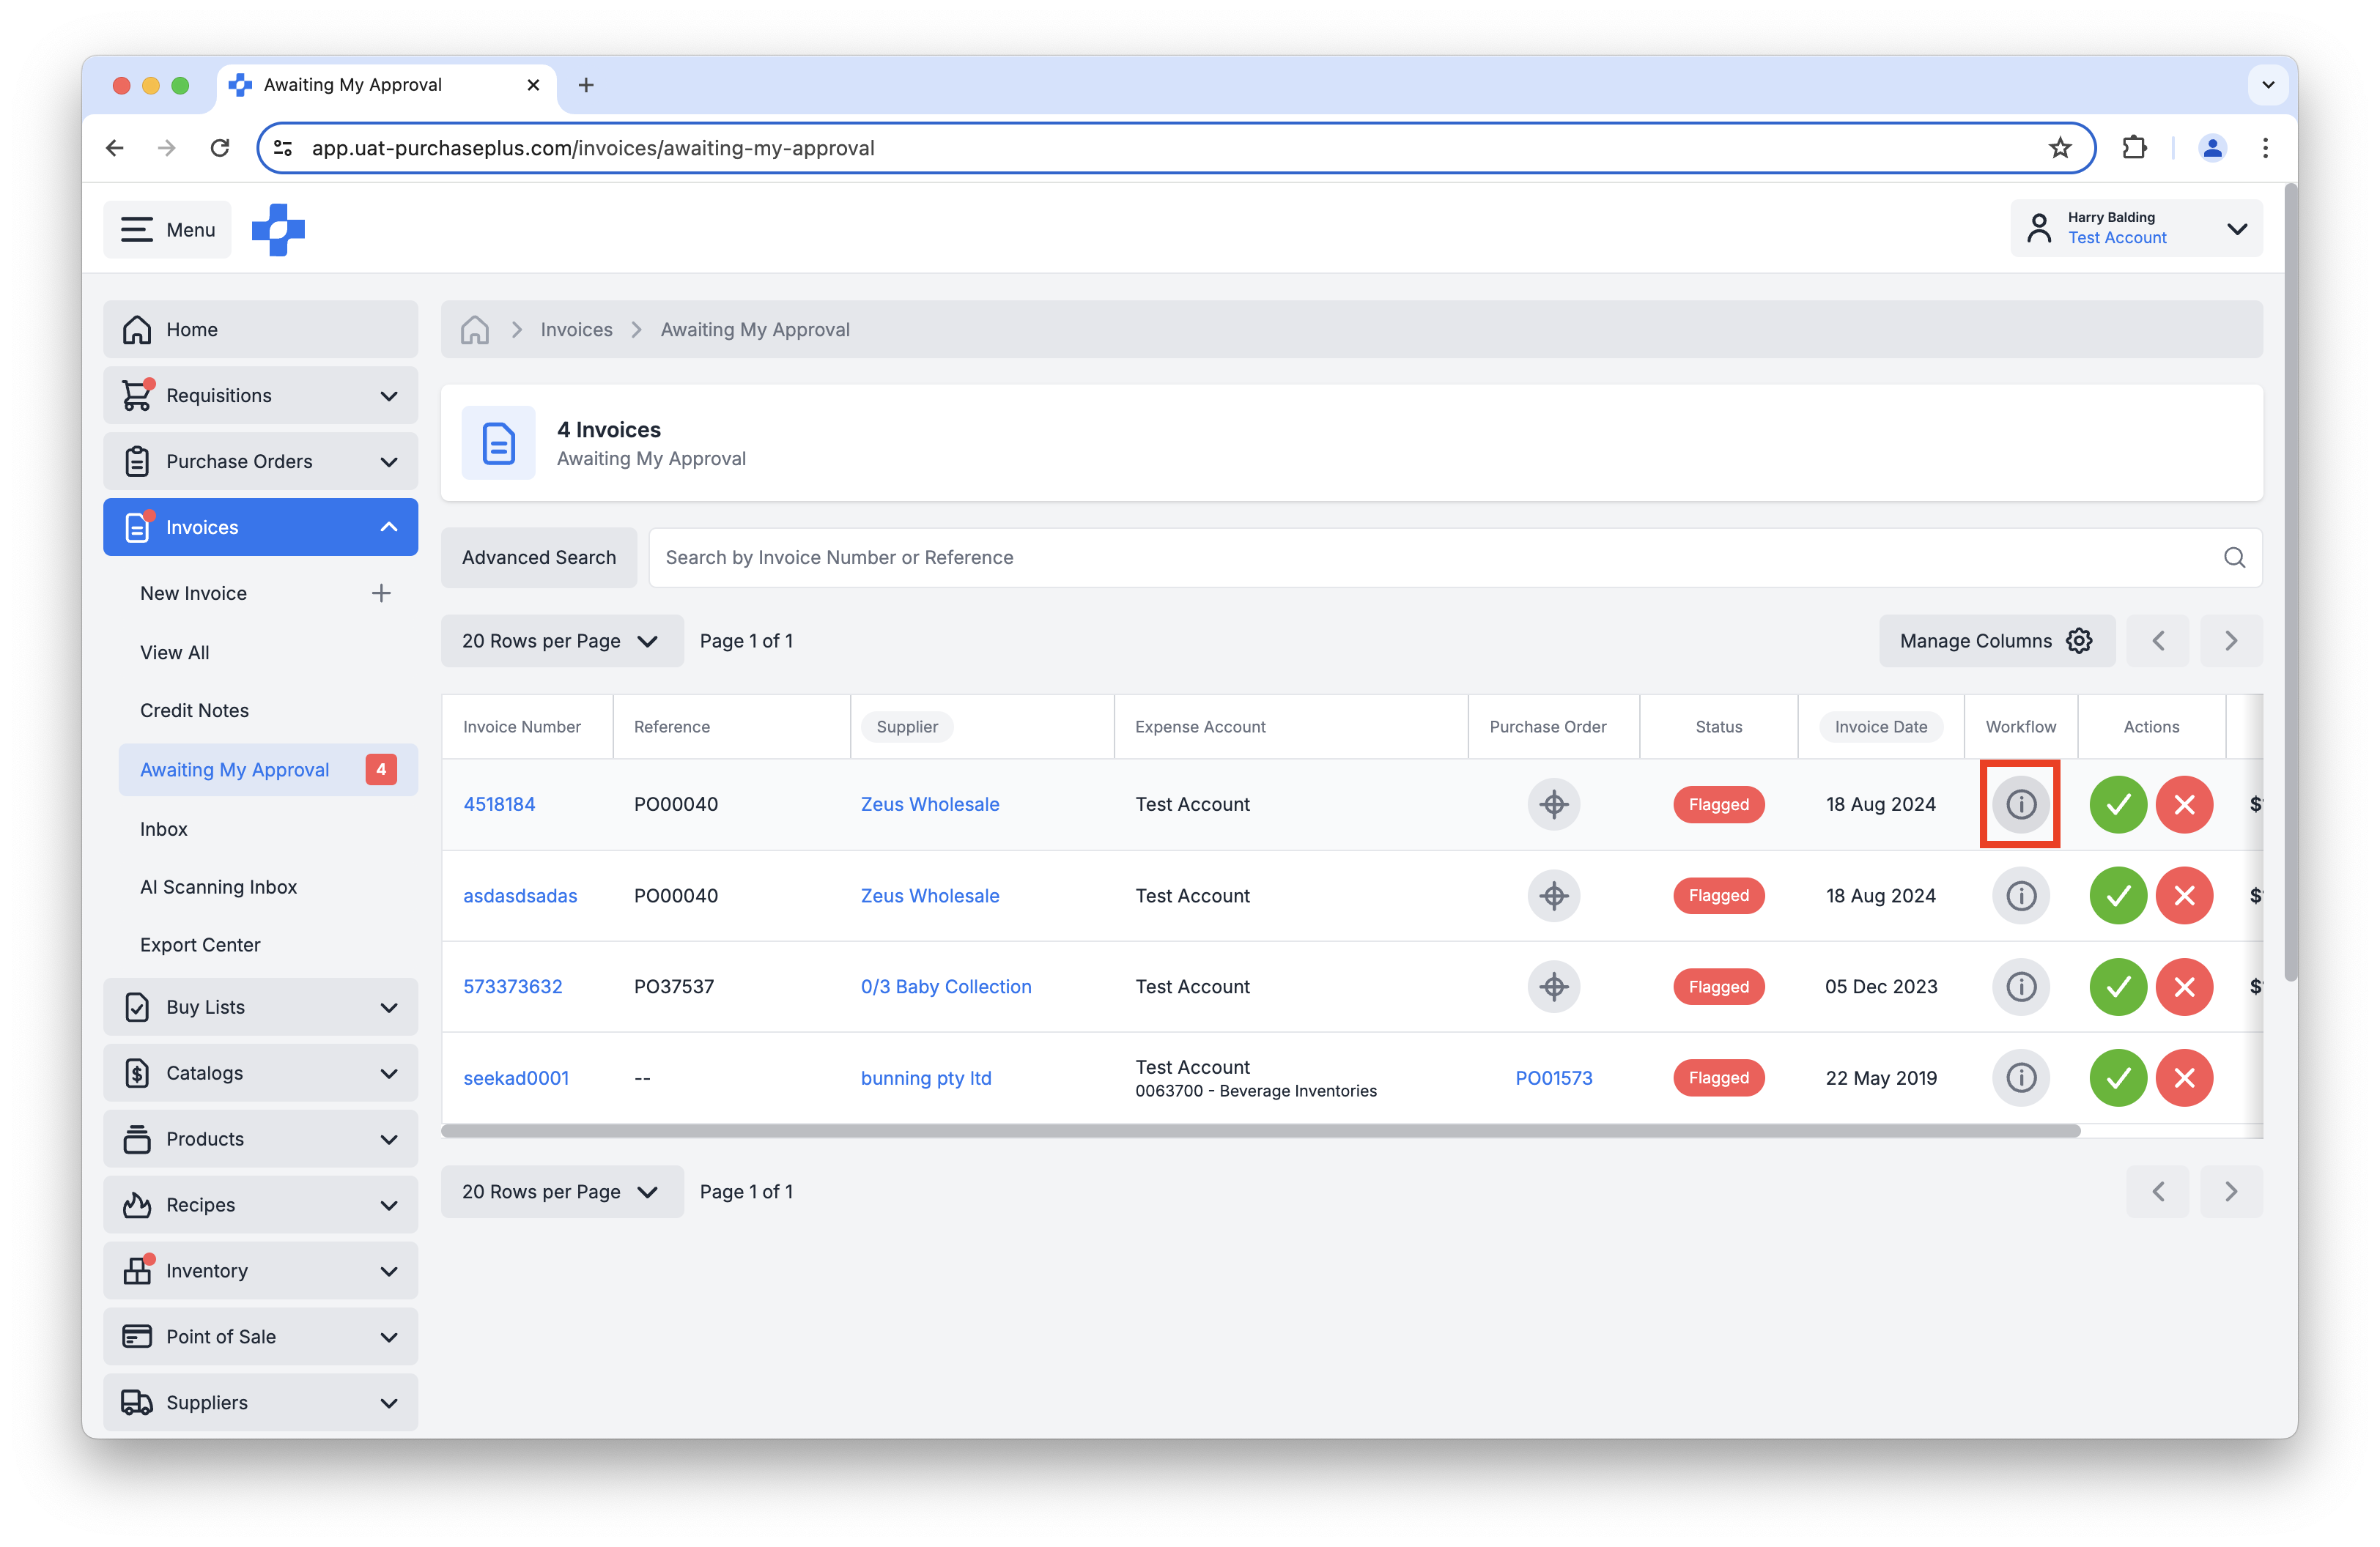Click the table horizontal scrollbar
Image resolution: width=2380 pixels, height=1547 pixels.
1261,1130
